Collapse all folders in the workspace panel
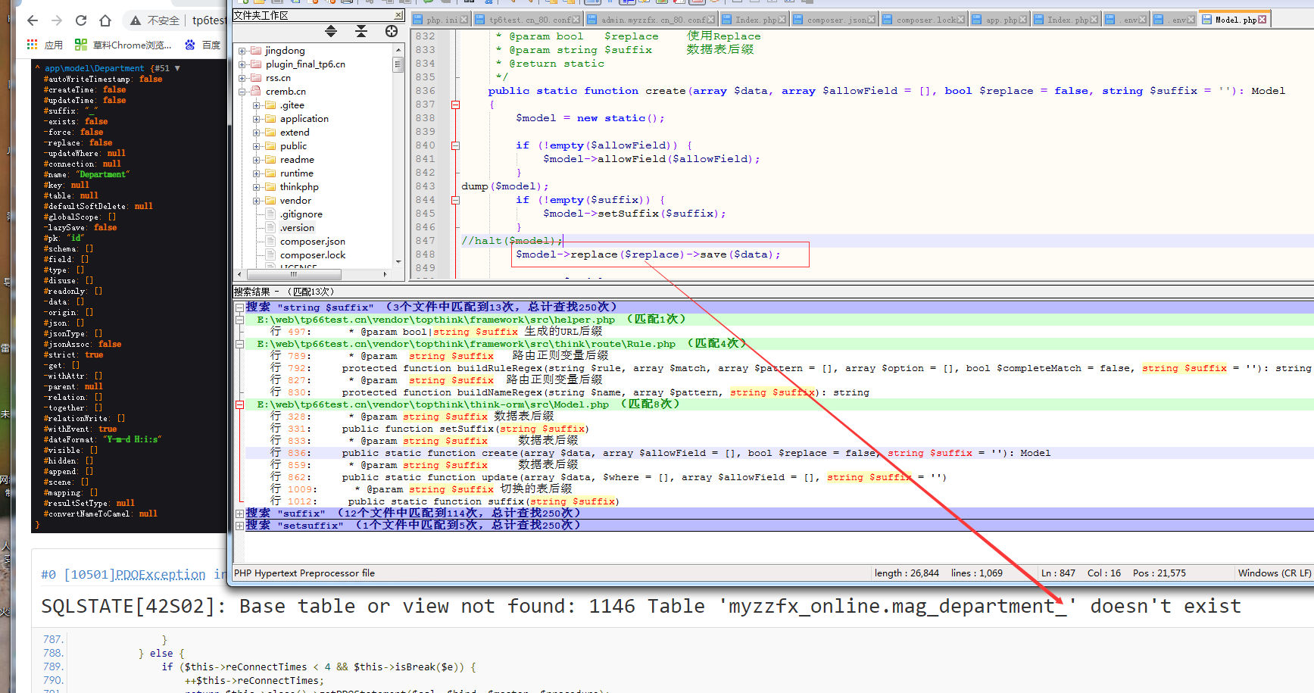1314x693 pixels. pyautogui.click(x=361, y=31)
